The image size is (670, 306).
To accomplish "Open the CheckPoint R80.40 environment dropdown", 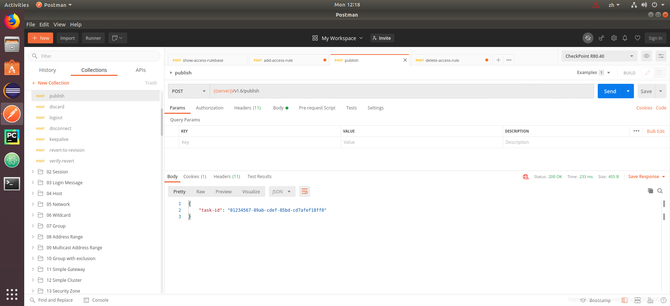I will [599, 56].
